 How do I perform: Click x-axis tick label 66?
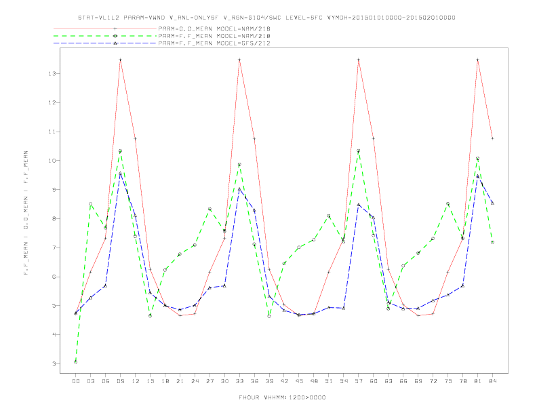pos(403,381)
